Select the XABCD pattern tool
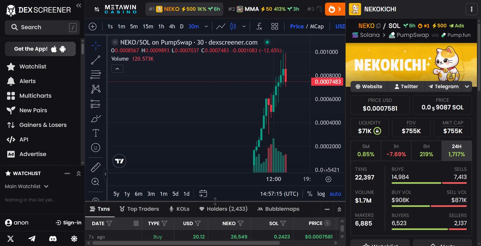 point(95,89)
